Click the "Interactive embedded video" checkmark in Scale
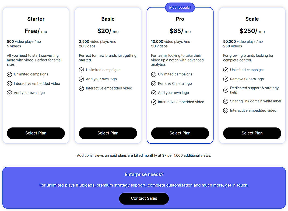The width and height of the screenshot is (288, 211). [x=226, y=110]
